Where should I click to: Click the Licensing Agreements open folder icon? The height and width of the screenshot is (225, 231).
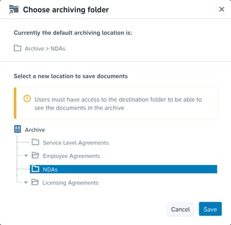coord(35,182)
